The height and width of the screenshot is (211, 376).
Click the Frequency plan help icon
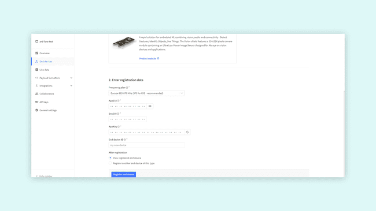[127, 88]
